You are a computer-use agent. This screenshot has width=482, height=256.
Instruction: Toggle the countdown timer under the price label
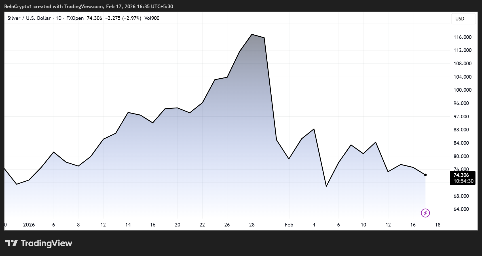click(463, 181)
